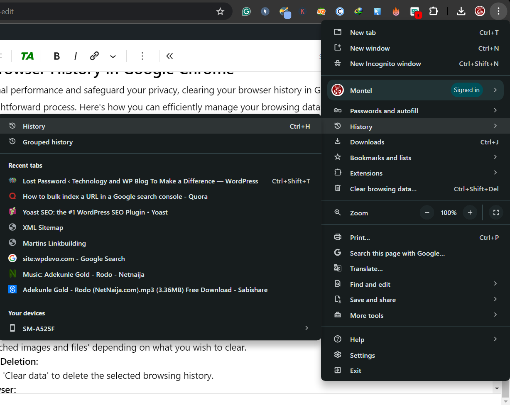Enter fullscreen mode from Zoom row
Viewport: 510px width, 405px height.
tap(496, 212)
